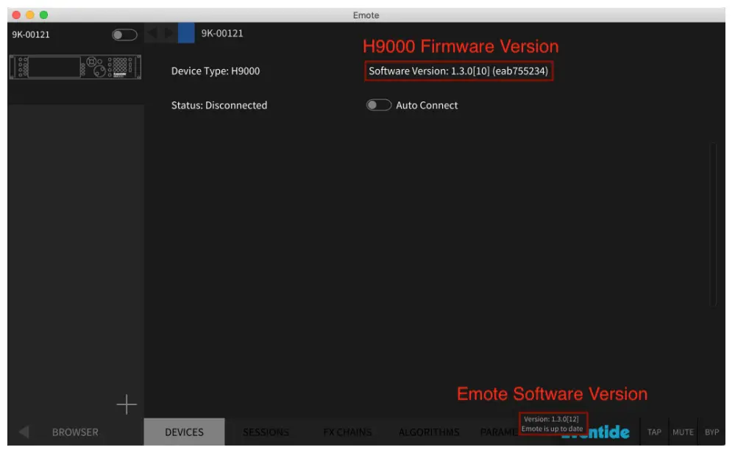Click the Software Version 1.3.0[10] text
This screenshot has width=735, height=450.
[x=458, y=71]
